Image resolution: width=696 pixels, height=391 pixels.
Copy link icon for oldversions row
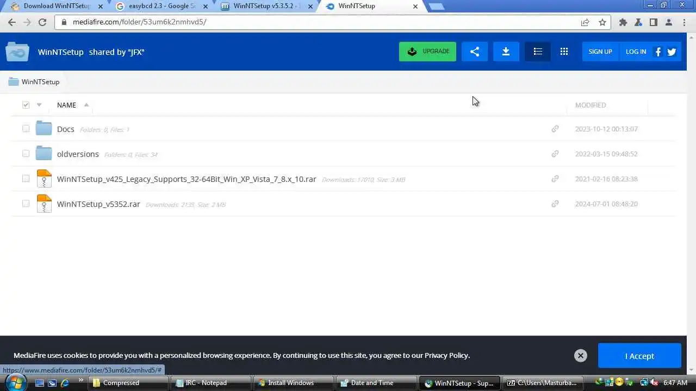[555, 154]
